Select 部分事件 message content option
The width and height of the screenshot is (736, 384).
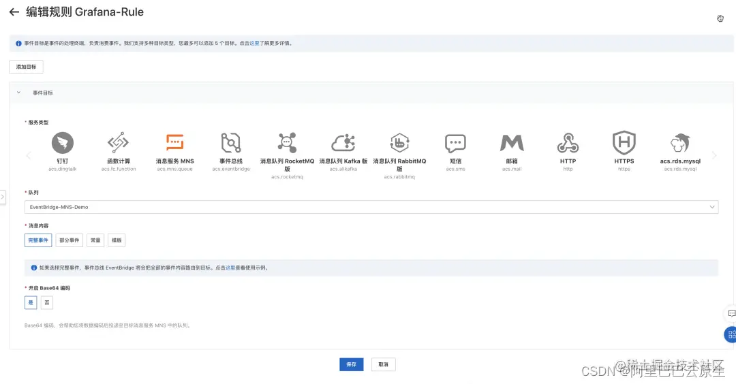(x=69, y=240)
